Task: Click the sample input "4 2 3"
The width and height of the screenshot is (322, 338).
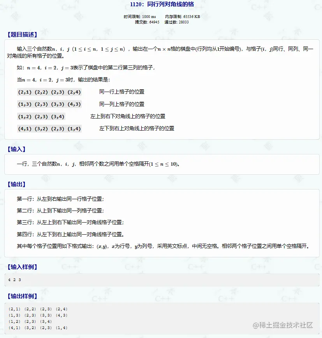Action: 14,280
